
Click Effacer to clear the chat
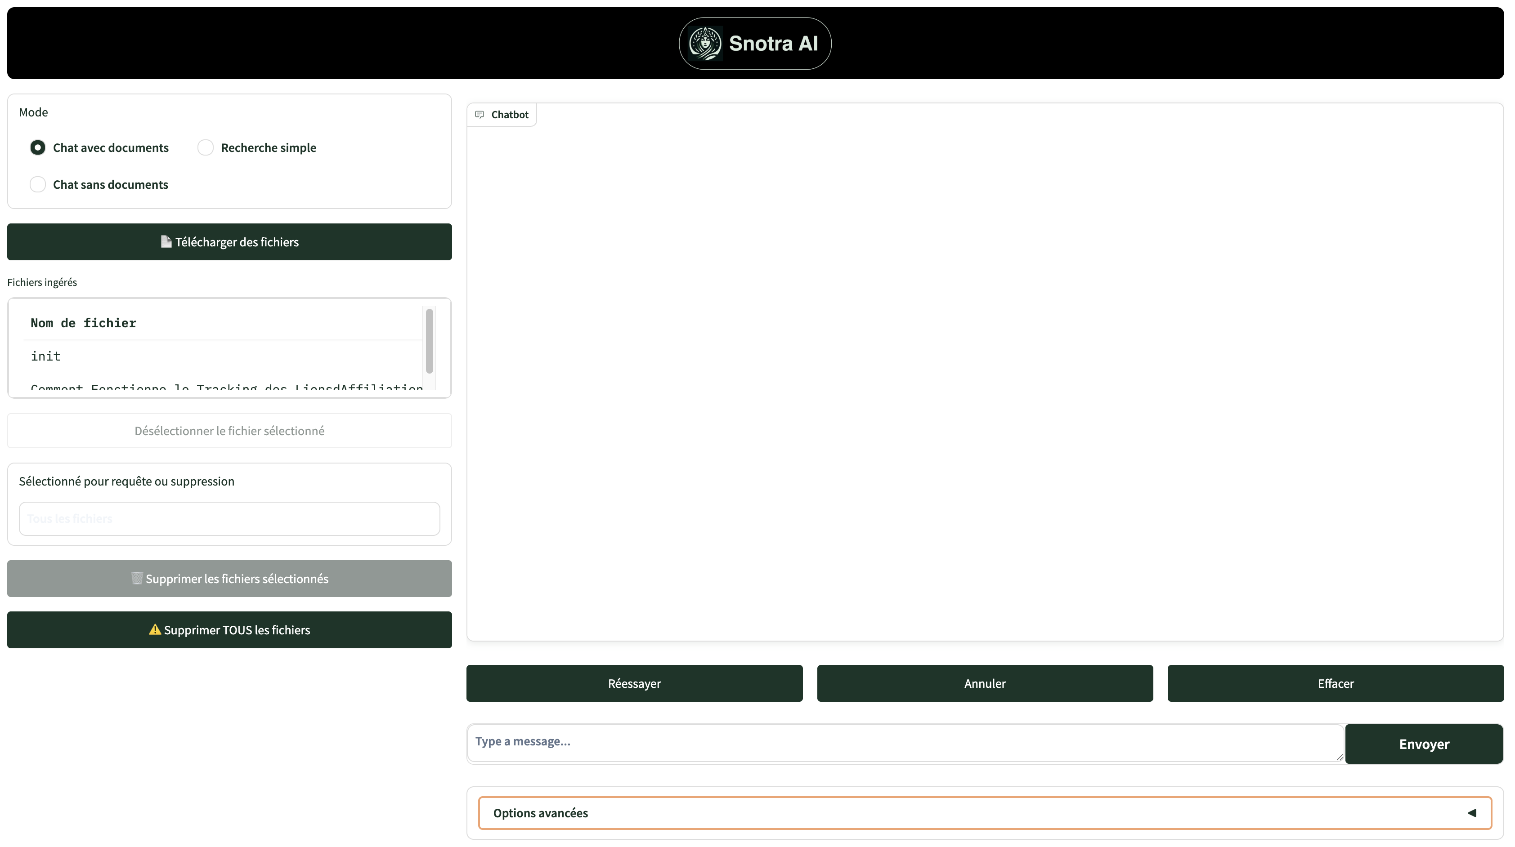point(1335,683)
